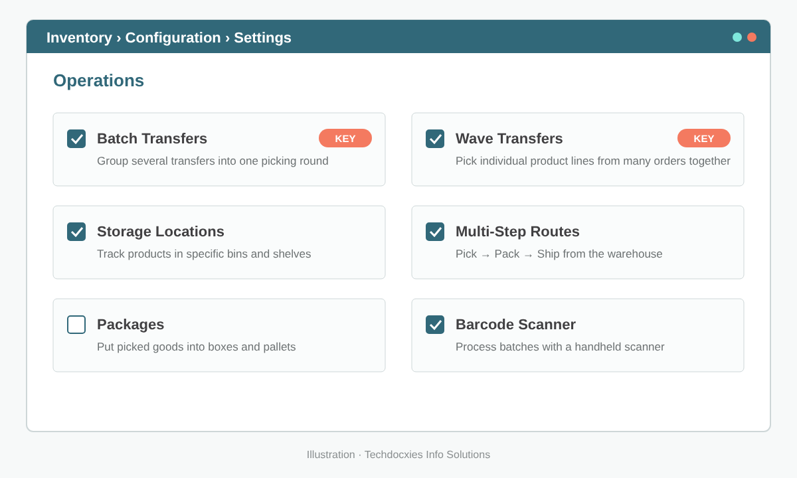Open Configuration in the breadcrumb
This screenshot has height=478, width=797.
pos(173,38)
